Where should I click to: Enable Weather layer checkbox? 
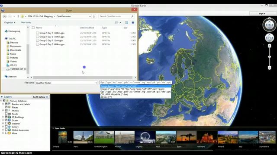click(6, 124)
